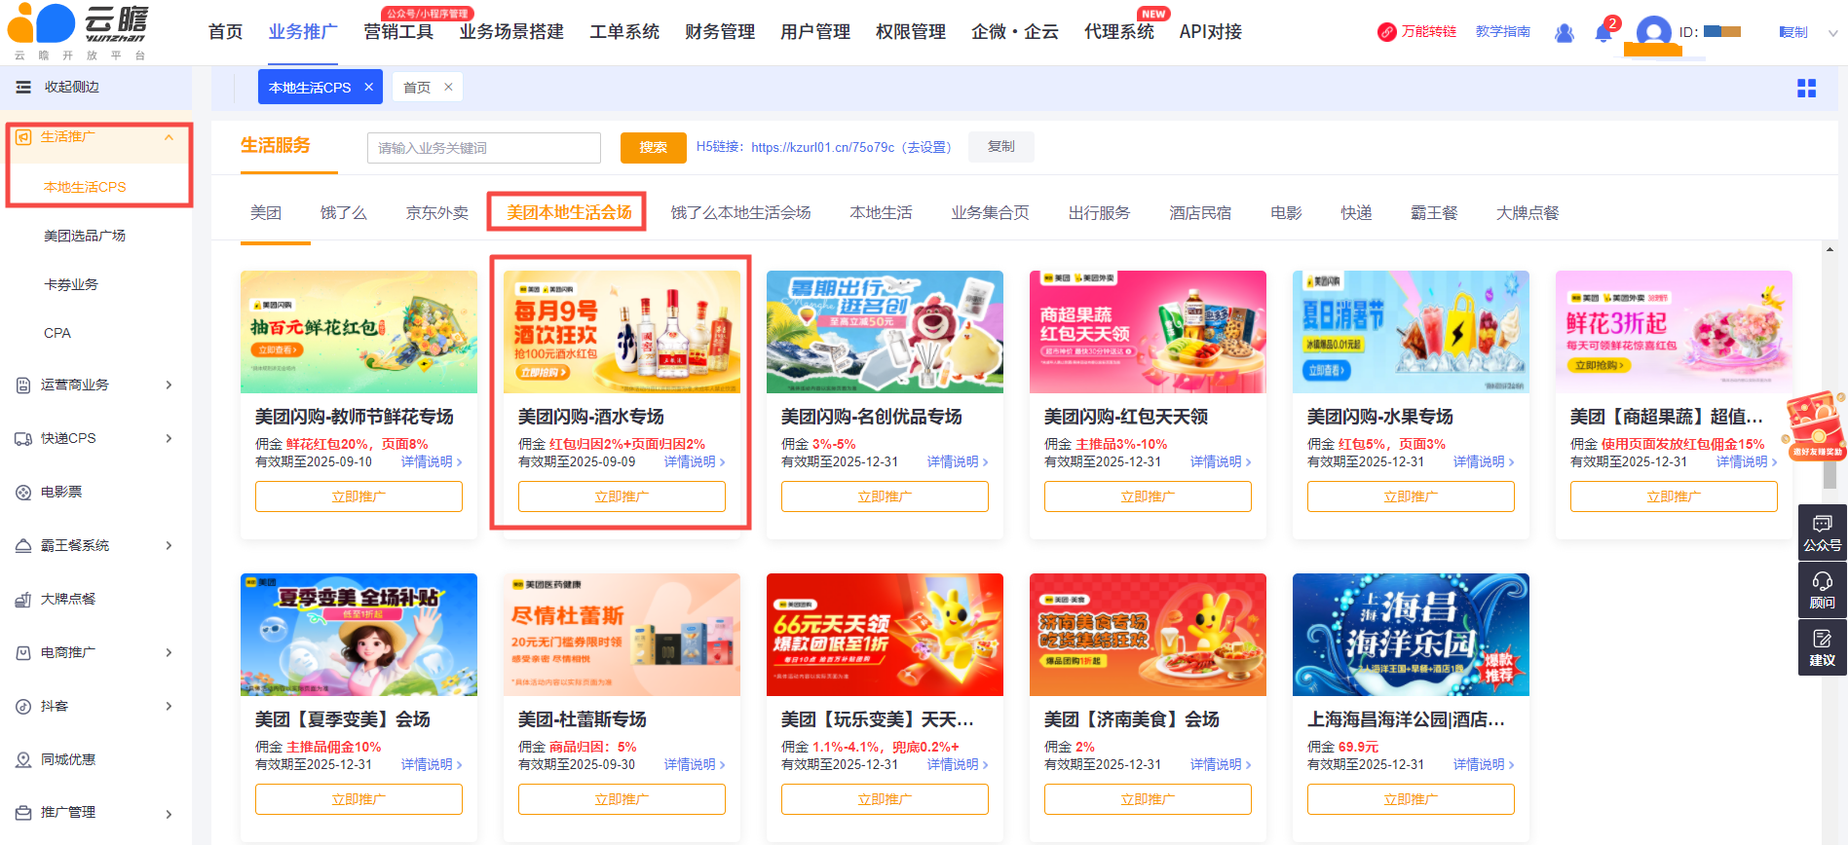Open the grid layout icon at top right

[1806, 89]
